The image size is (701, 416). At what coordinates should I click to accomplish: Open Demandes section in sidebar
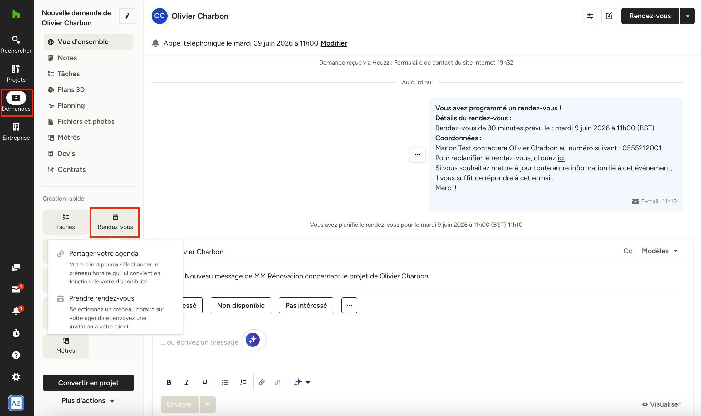coord(16,103)
